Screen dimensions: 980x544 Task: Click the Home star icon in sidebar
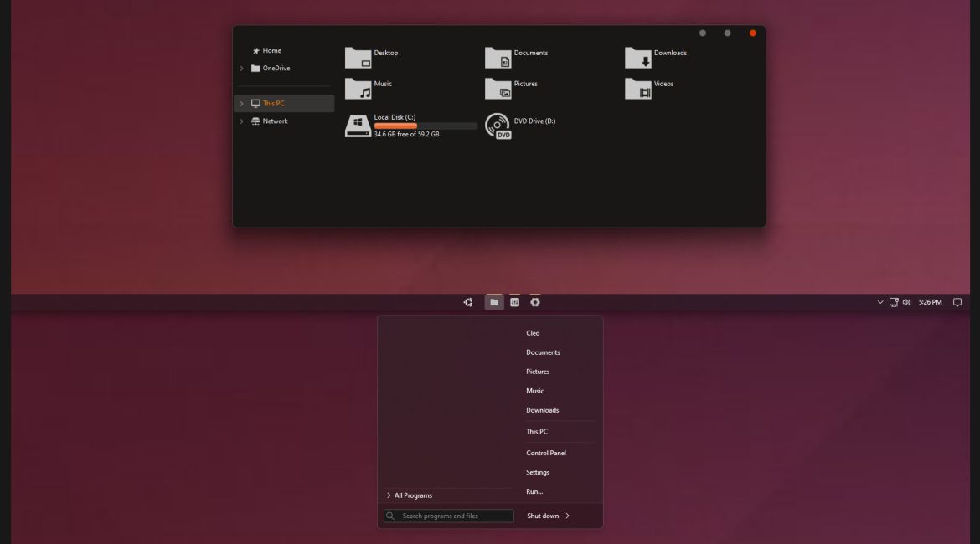255,50
